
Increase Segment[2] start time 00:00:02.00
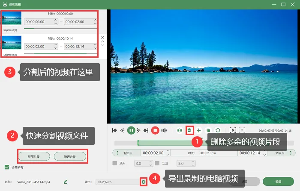(55, 44)
